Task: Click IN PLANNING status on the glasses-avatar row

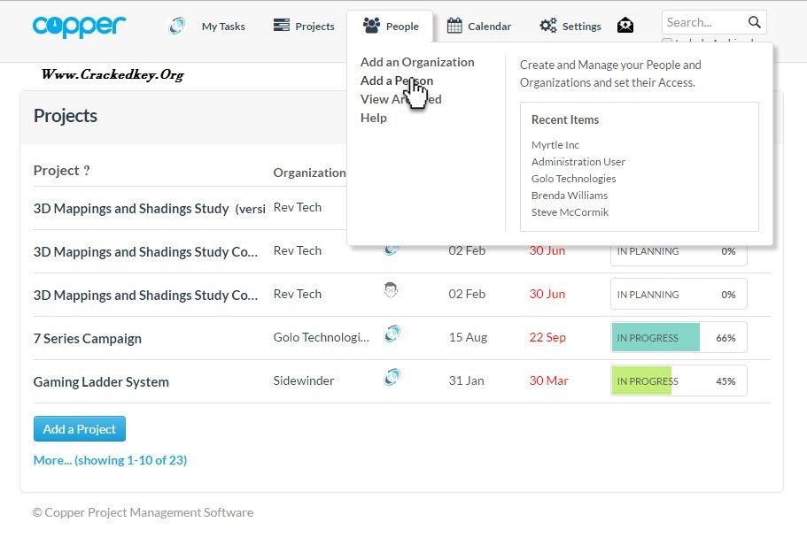Action: pos(648,295)
